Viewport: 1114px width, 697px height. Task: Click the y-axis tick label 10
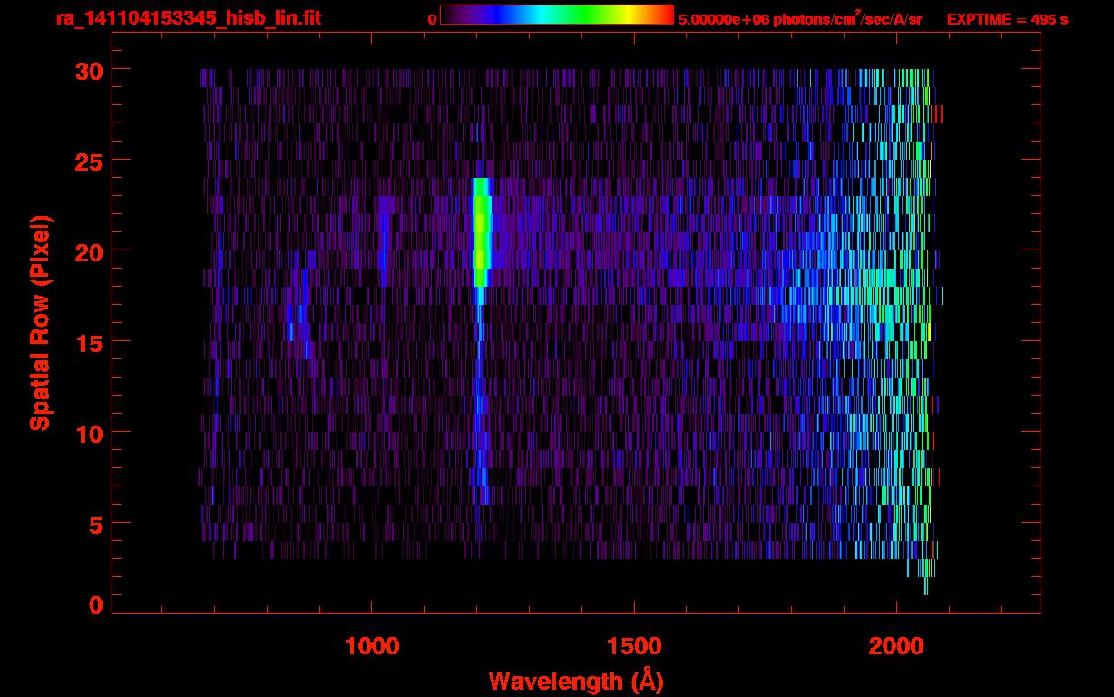(x=89, y=433)
